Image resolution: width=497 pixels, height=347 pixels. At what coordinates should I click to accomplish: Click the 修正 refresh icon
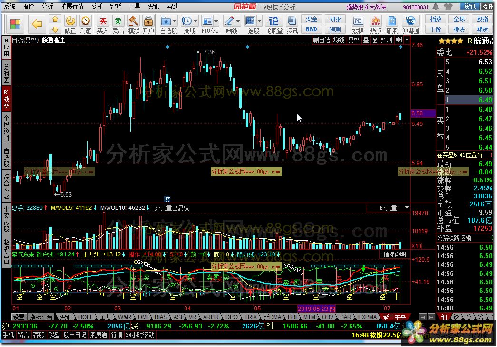pos(70,21)
